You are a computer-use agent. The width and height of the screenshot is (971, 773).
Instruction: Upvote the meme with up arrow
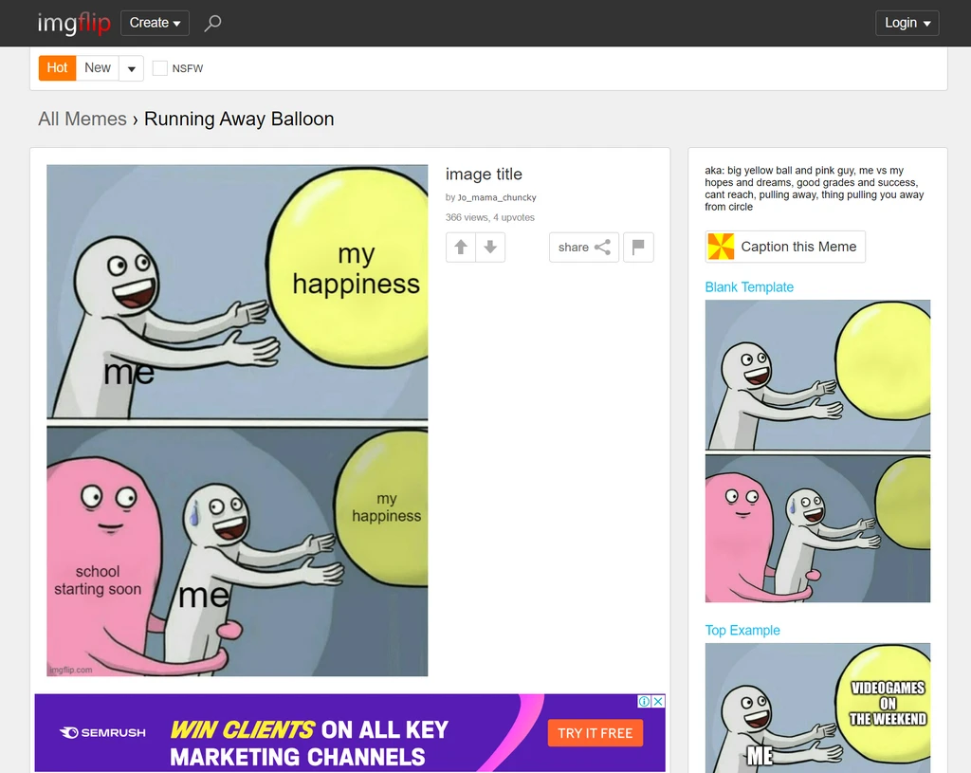pyautogui.click(x=461, y=248)
